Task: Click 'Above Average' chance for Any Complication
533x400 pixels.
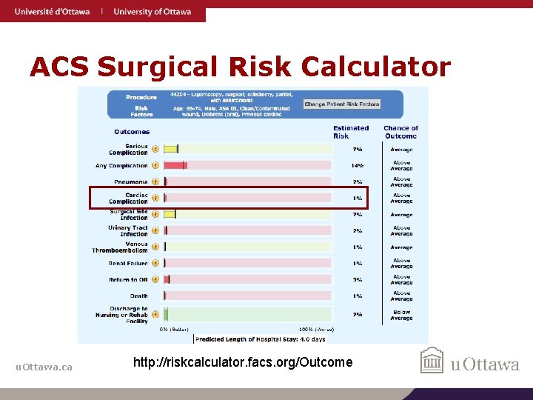Action: [401, 166]
